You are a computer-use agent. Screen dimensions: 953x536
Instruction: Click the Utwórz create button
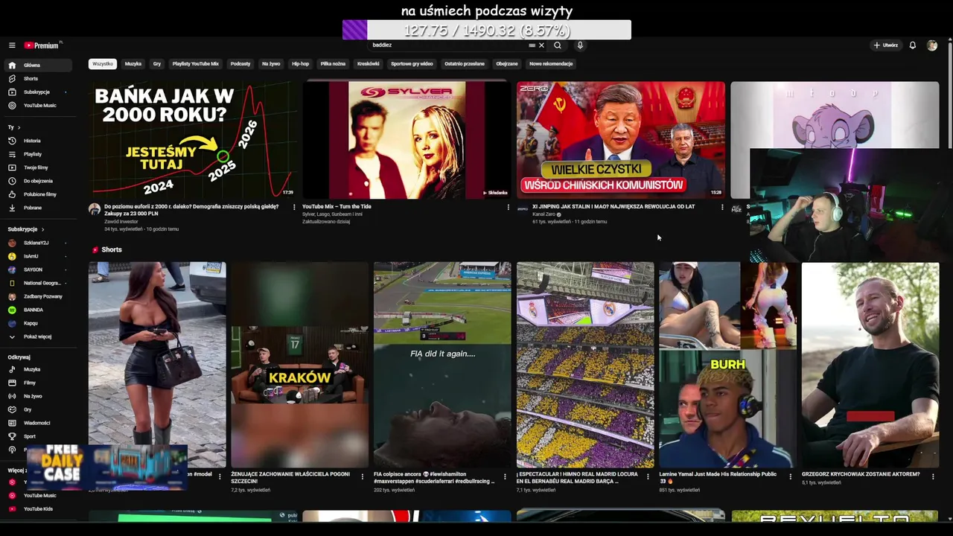tap(886, 45)
